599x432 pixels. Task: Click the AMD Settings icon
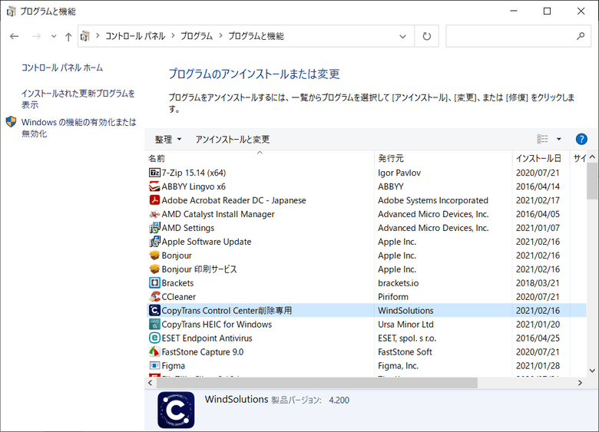(154, 228)
